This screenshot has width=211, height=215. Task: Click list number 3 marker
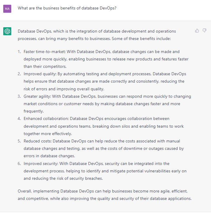coord(19,96)
